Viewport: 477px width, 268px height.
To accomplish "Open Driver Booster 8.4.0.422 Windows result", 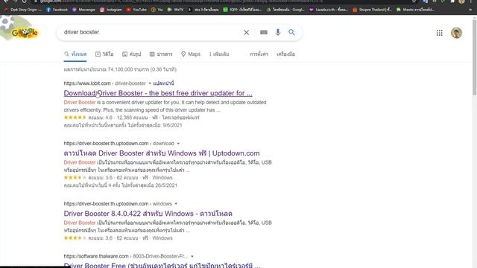I will point(148,214).
